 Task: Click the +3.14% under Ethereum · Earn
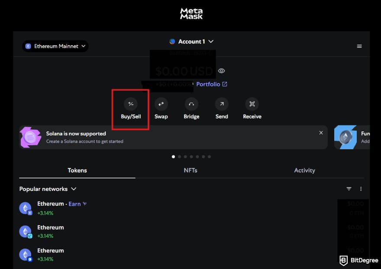click(45, 213)
